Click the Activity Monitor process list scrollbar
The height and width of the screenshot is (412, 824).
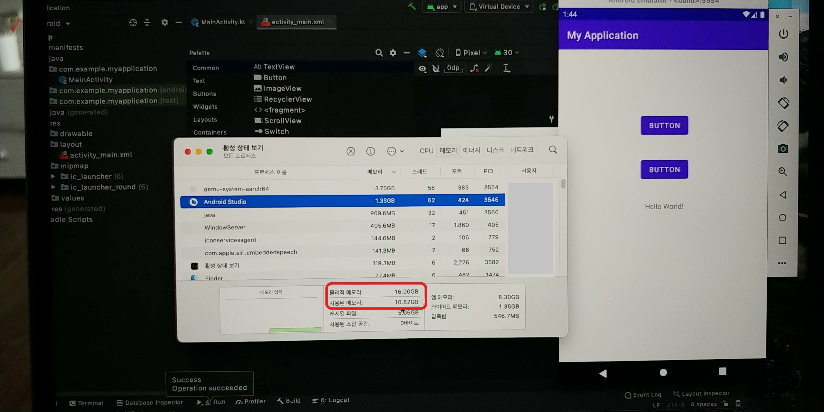coord(563,184)
